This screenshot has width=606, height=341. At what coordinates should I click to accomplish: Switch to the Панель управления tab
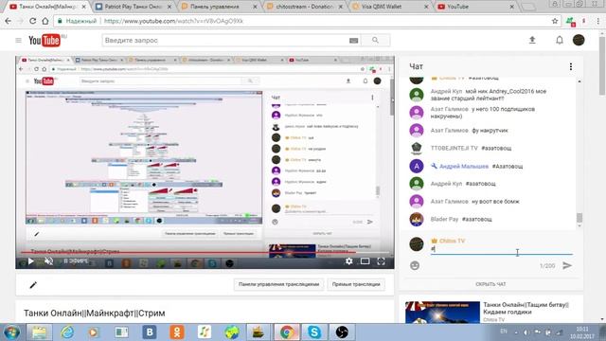219,7
